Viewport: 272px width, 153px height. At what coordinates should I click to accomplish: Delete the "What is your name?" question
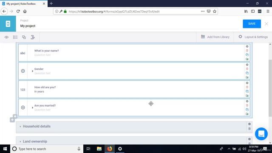[x=247, y=51]
